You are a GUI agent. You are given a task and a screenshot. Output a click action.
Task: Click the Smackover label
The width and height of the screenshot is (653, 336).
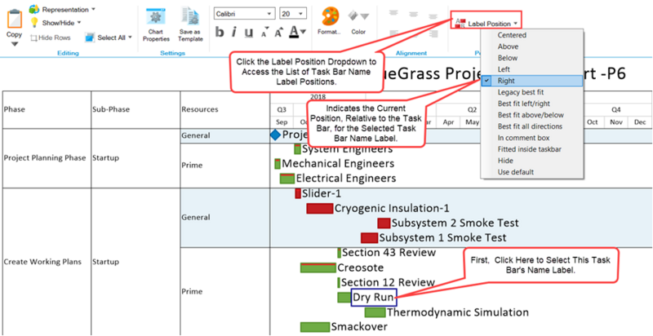(359, 327)
